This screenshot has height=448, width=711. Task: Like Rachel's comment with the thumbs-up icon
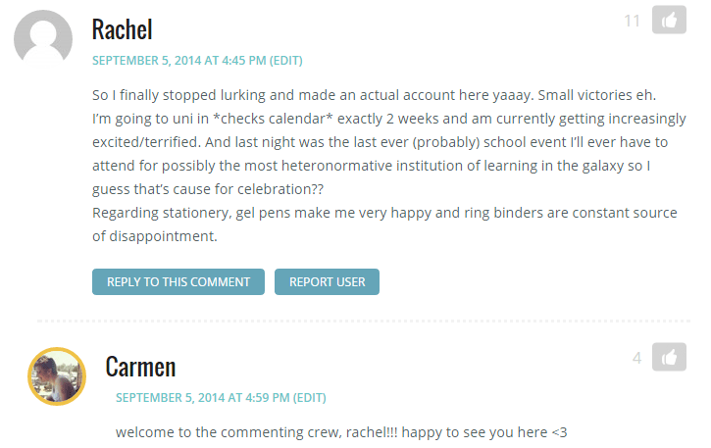tap(668, 21)
